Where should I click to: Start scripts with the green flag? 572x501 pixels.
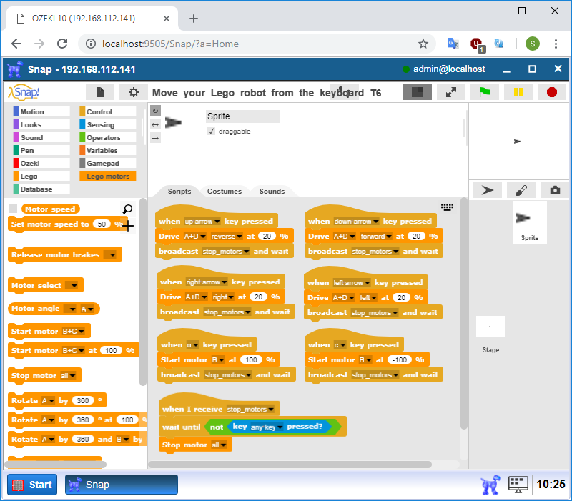point(485,92)
